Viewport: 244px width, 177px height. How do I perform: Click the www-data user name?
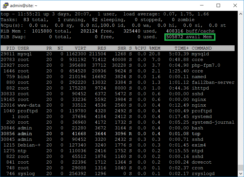(29, 105)
